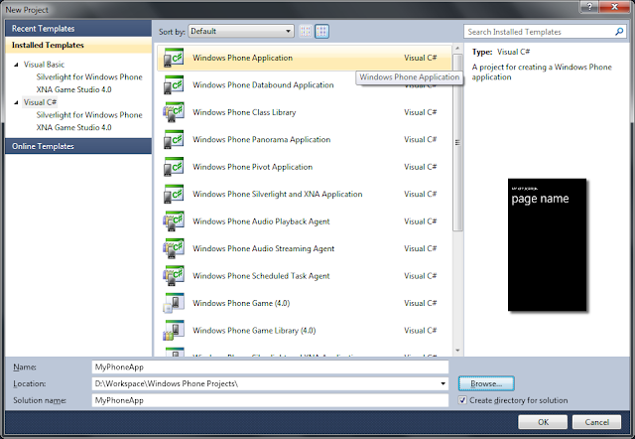This screenshot has width=635, height=439.
Task: Click the Silverlight and XNA Application icon
Action: [174, 194]
